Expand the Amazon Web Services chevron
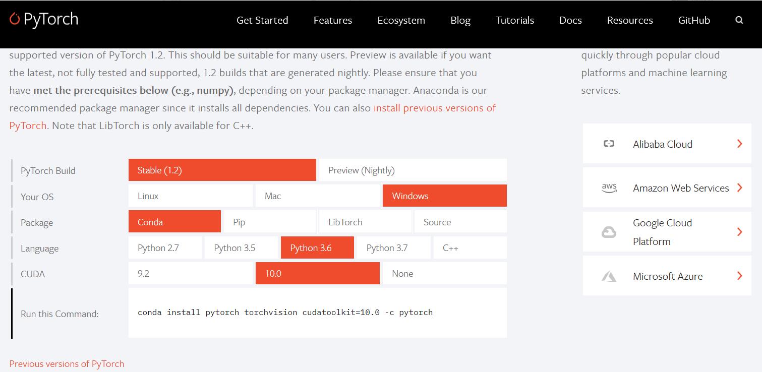 [x=739, y=188]
